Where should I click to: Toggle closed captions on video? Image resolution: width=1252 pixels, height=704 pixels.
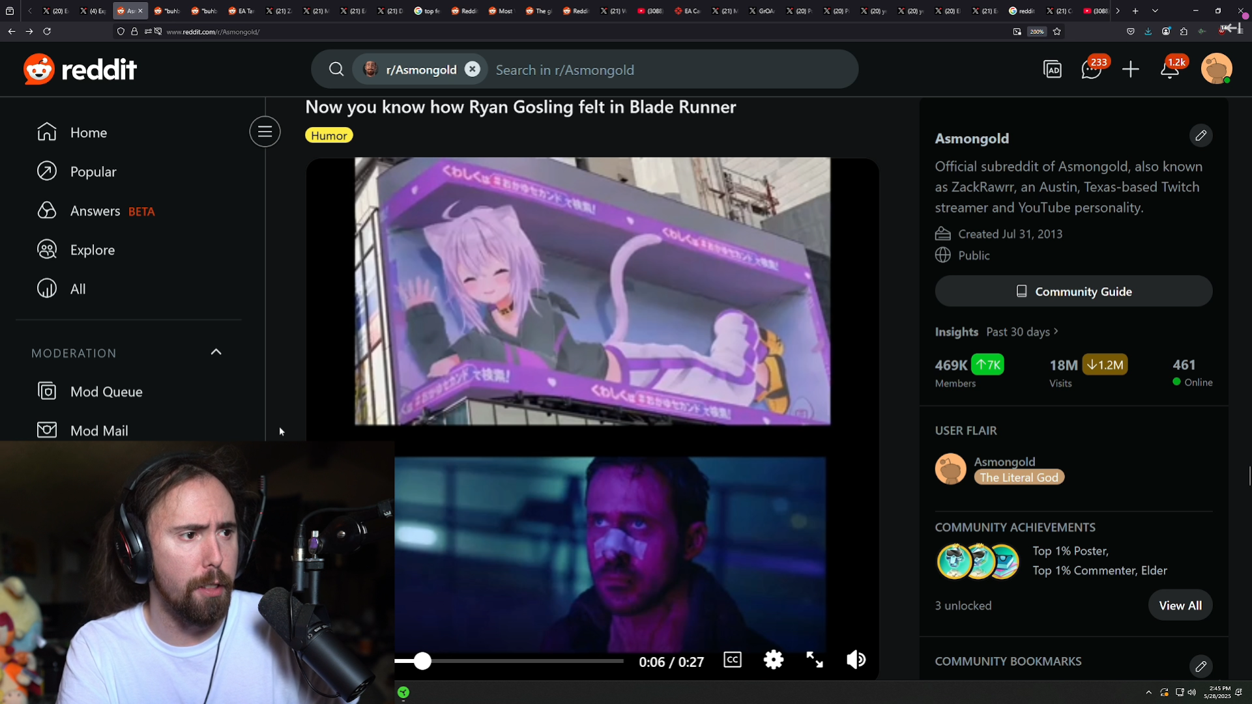click(733, 660)
